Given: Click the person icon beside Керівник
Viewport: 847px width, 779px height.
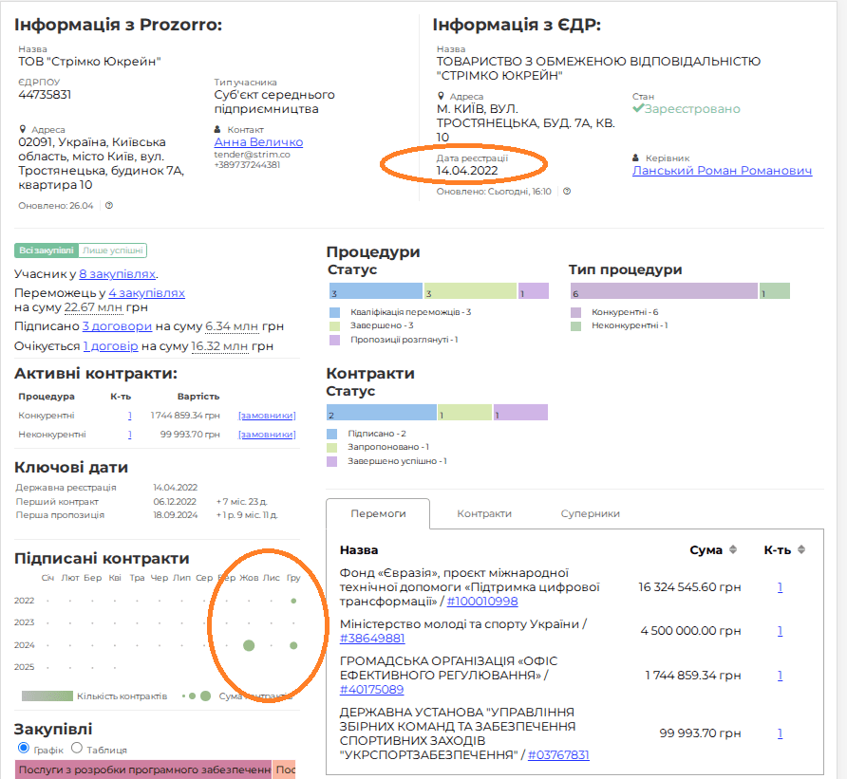Looking at the screenshot, I should 635,158.
